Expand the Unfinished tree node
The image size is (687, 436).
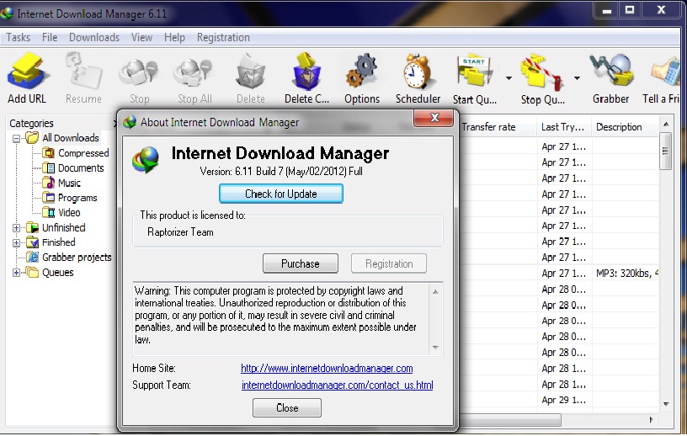17,228
